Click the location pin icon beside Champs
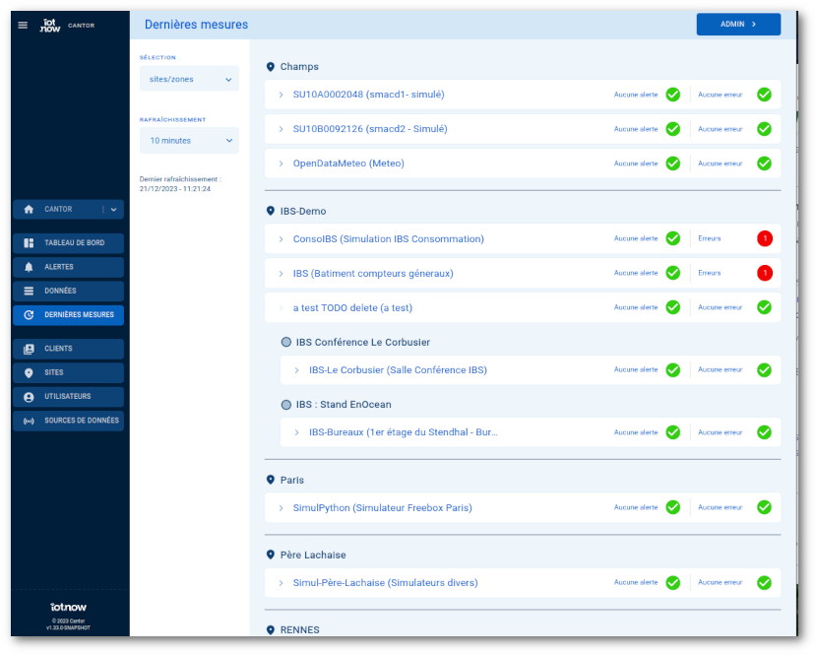 (271, 67)
